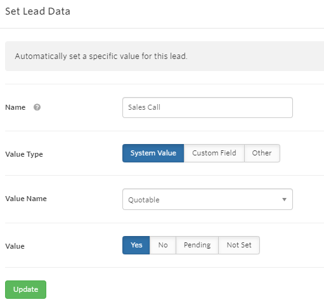Click the green Update button

(x=25, y=289)
